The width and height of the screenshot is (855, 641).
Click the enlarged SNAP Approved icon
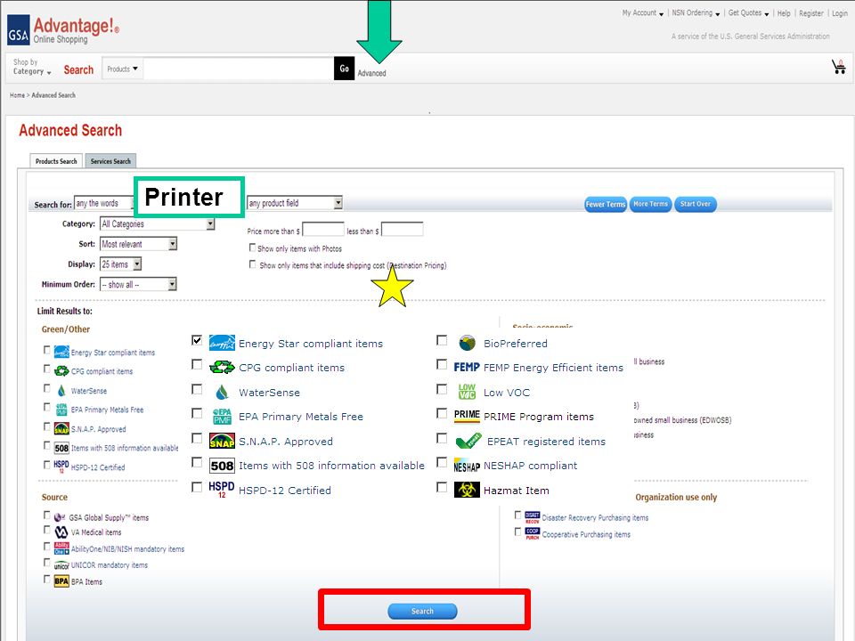click(x=222, y=441)
